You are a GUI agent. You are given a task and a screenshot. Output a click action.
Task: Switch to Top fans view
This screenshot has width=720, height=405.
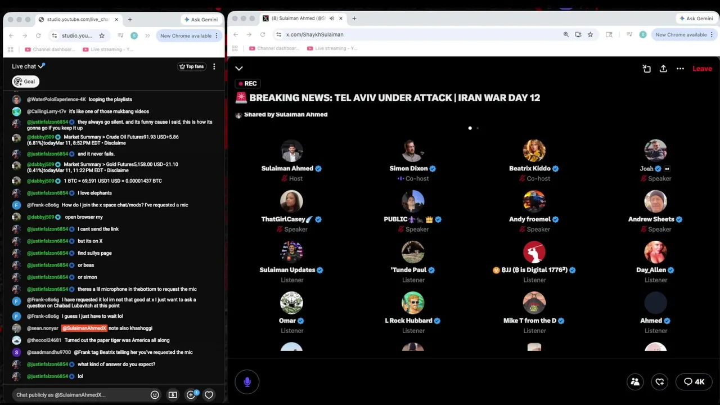pos(191,66)
